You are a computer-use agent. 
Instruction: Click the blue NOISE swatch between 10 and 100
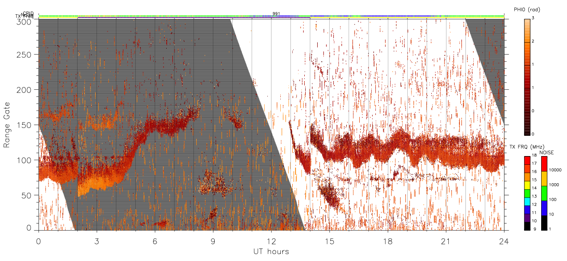click(544, 208)
